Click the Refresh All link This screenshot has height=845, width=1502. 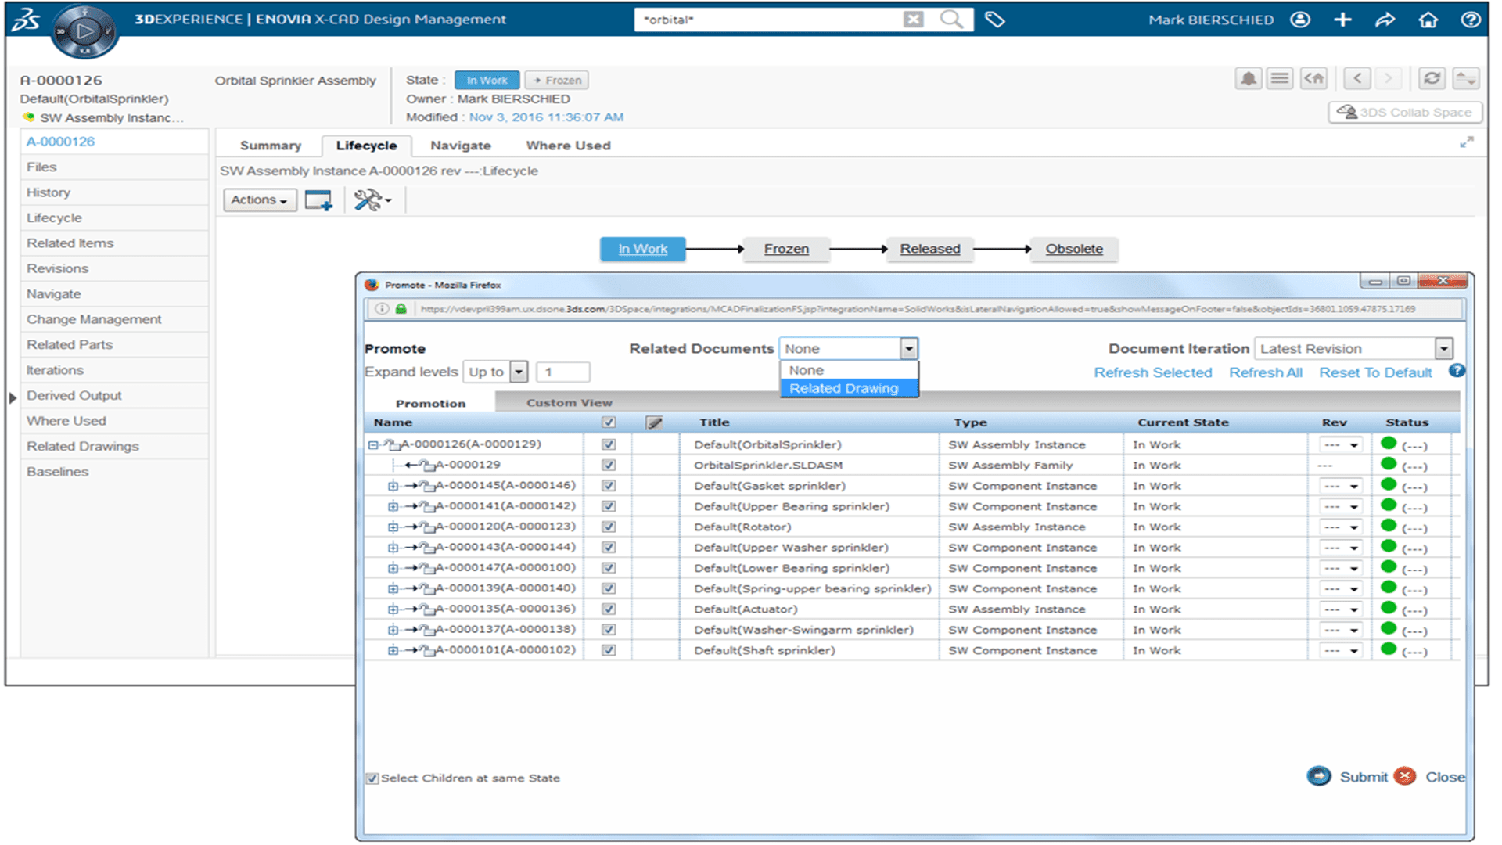1265,373
